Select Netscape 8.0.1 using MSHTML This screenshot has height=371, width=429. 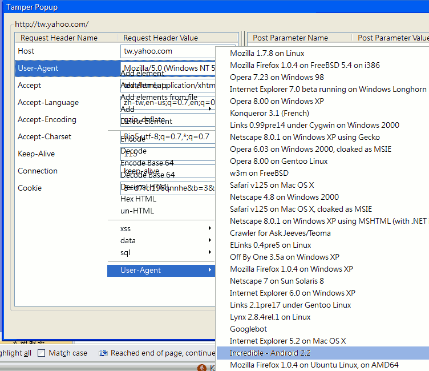[x=328, y=221]
